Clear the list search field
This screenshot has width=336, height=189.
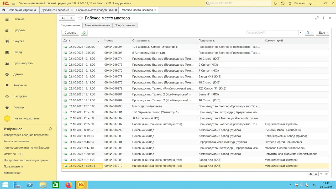[x=300, y=33]
